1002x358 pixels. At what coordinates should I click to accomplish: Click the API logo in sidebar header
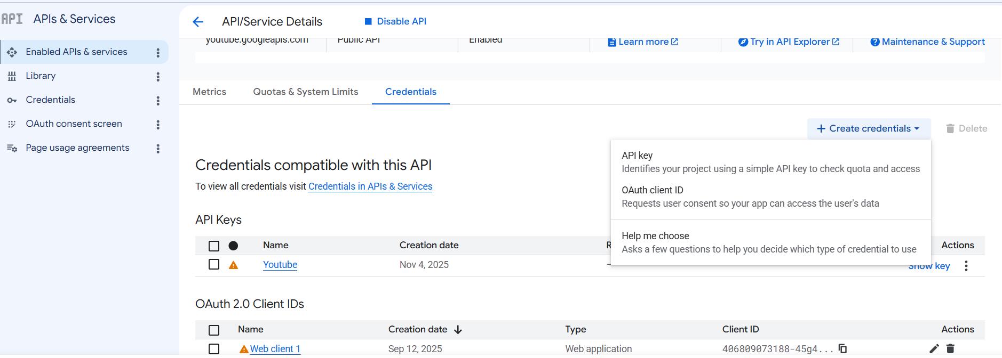tap(12, 19)
